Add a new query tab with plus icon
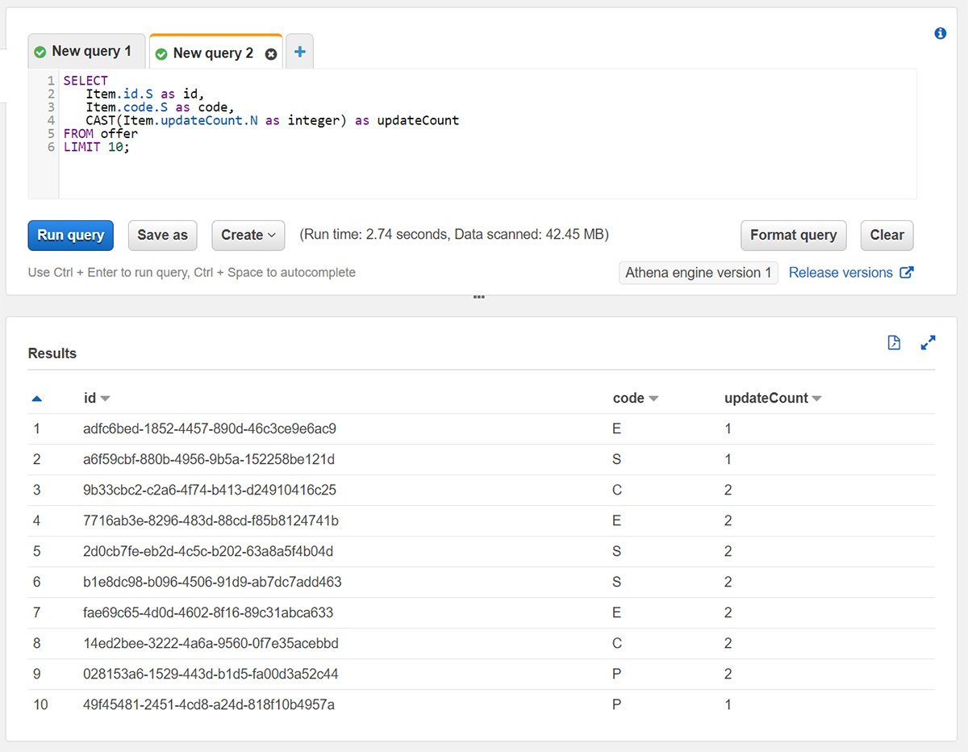968x752 pixels. (x=299, y=52)
